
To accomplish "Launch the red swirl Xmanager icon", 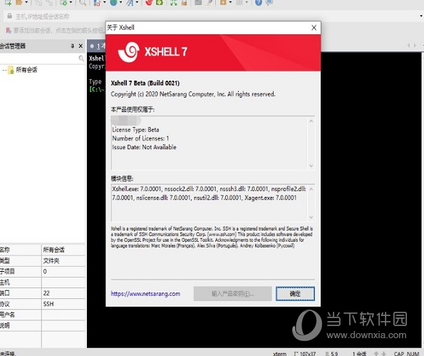I will (149, 3).
